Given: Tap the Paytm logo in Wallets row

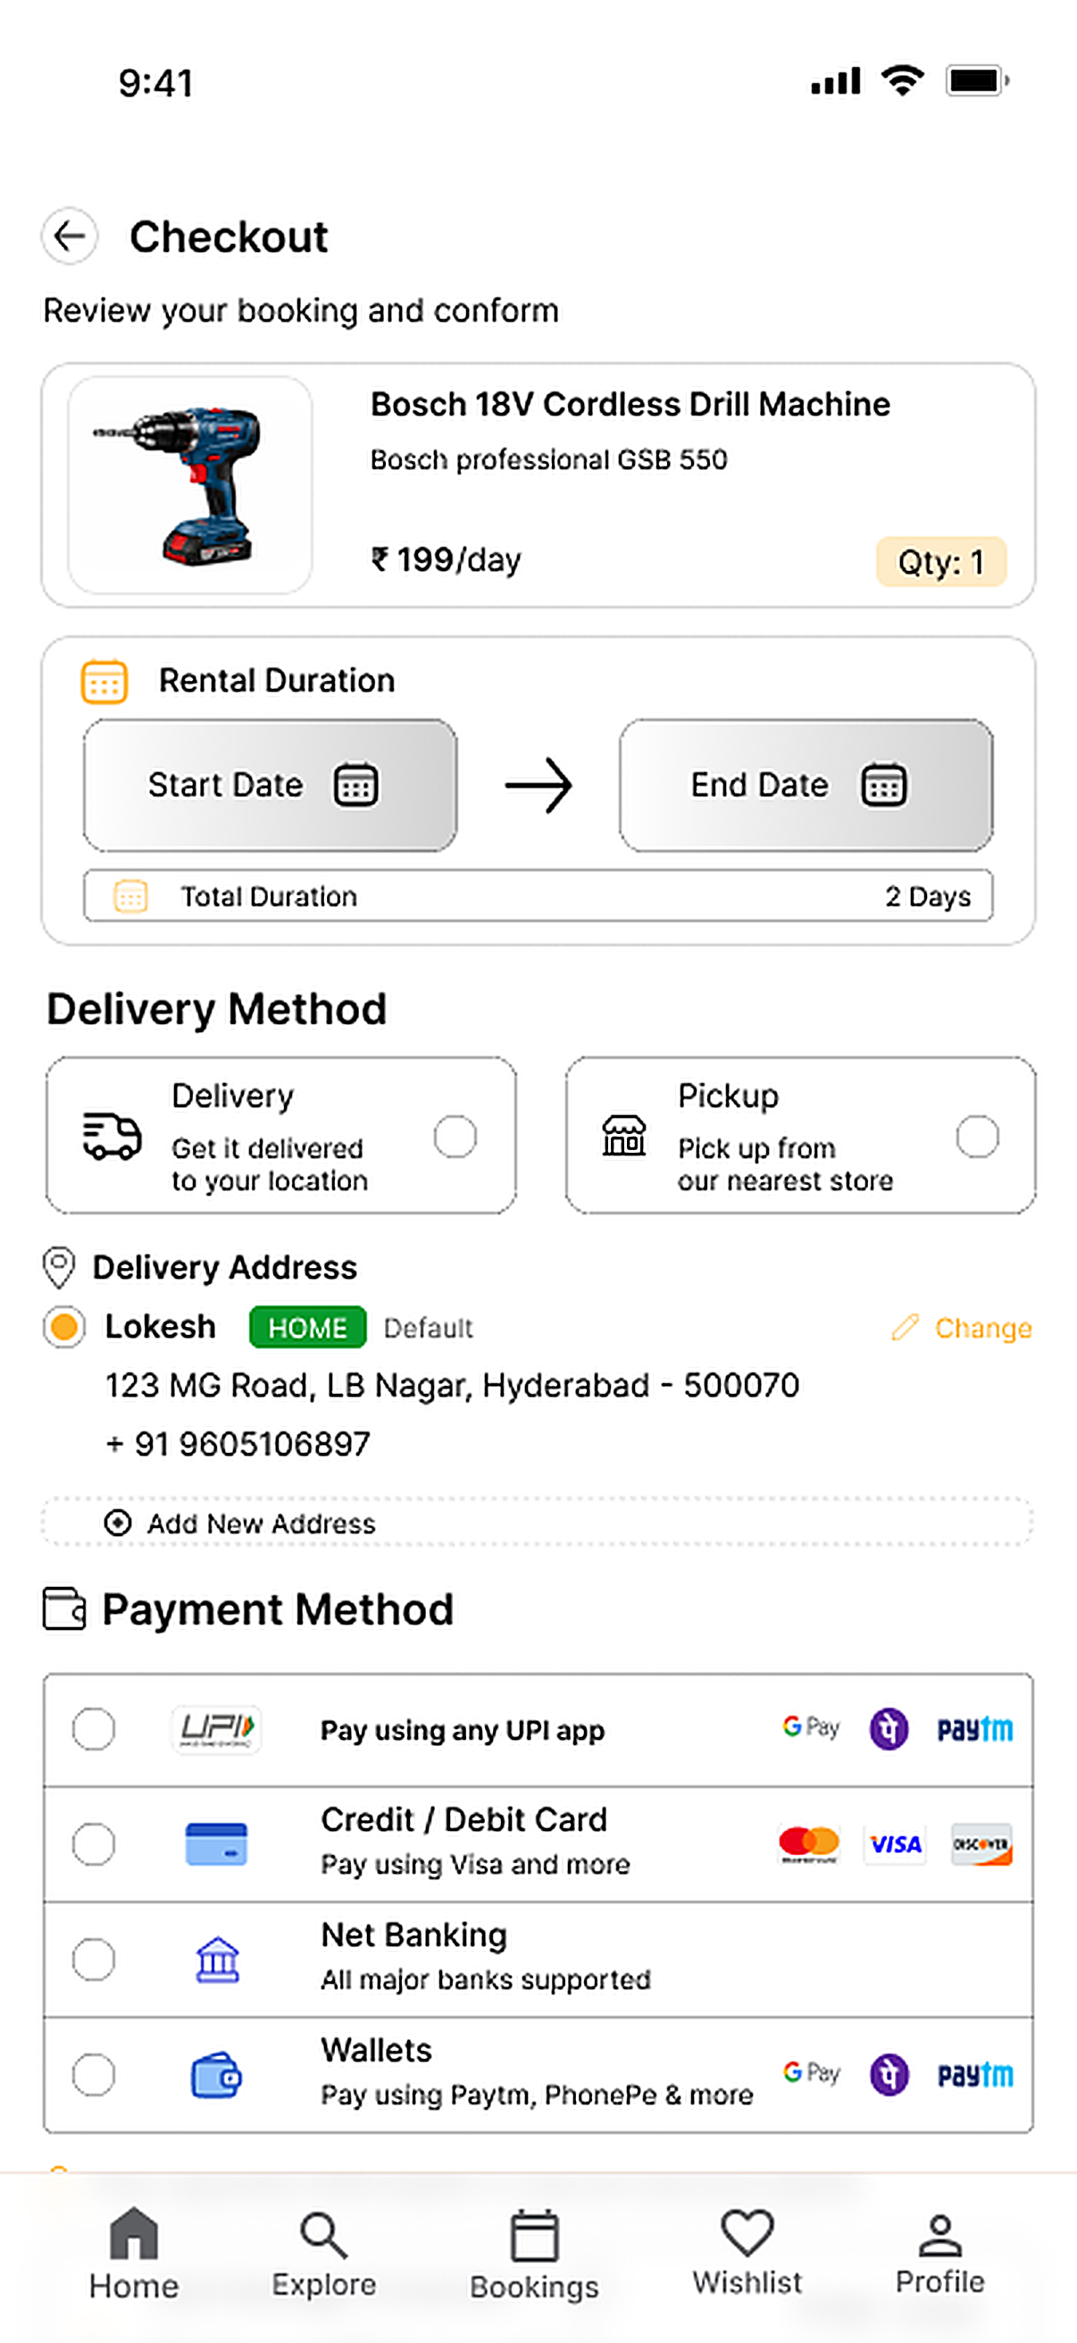Looking at the screenshot, I should 975,2075.
